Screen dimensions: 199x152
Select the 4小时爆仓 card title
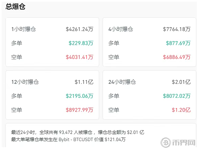coord(121,29)
